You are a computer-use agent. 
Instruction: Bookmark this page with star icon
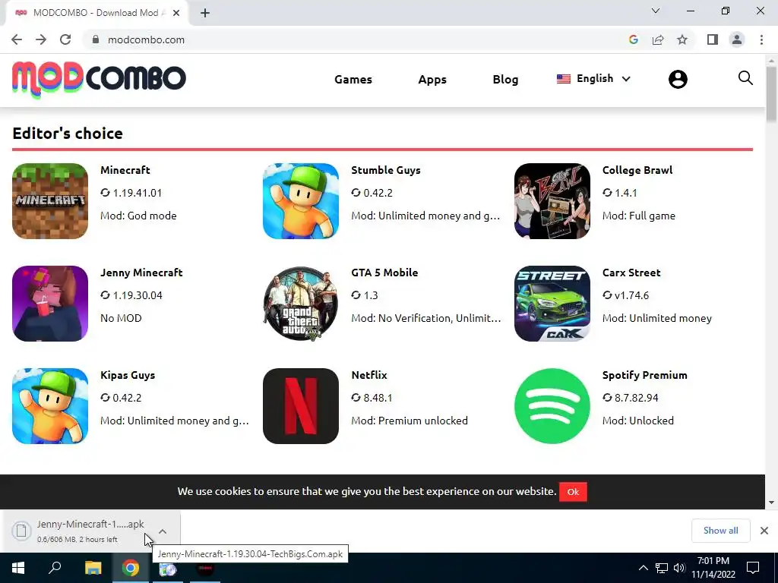pos(682,39)
